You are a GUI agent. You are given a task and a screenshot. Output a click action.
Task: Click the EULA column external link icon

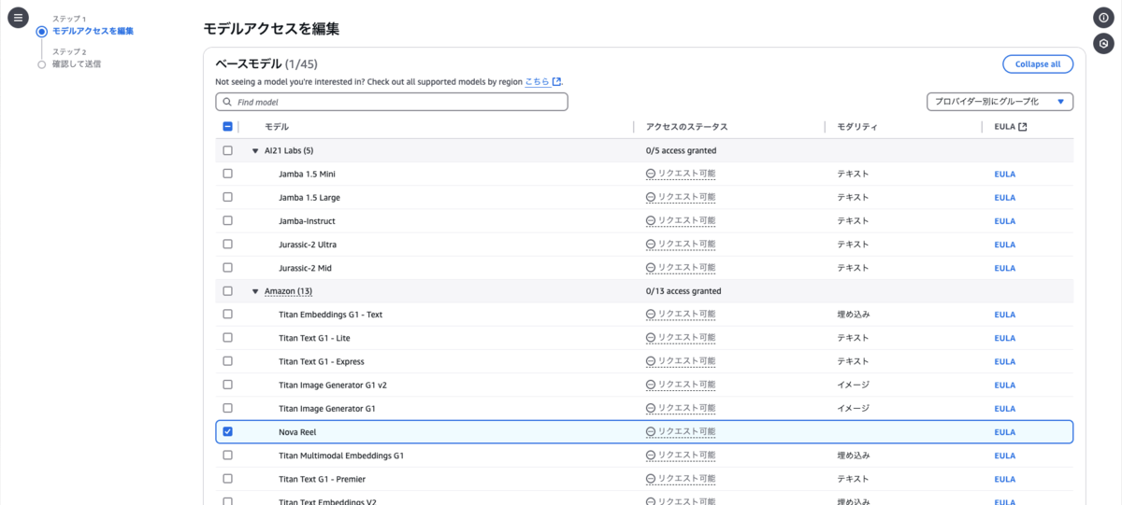1023,127
